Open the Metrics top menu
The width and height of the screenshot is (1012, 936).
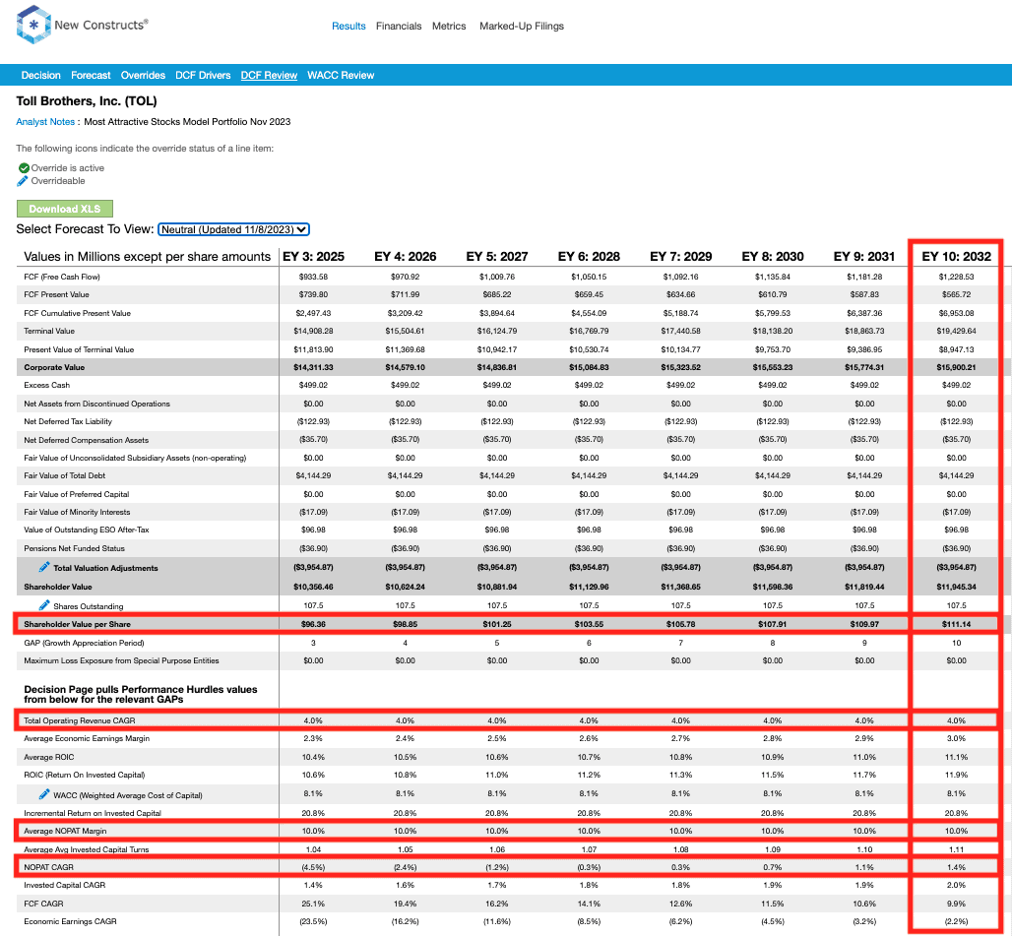449,26
